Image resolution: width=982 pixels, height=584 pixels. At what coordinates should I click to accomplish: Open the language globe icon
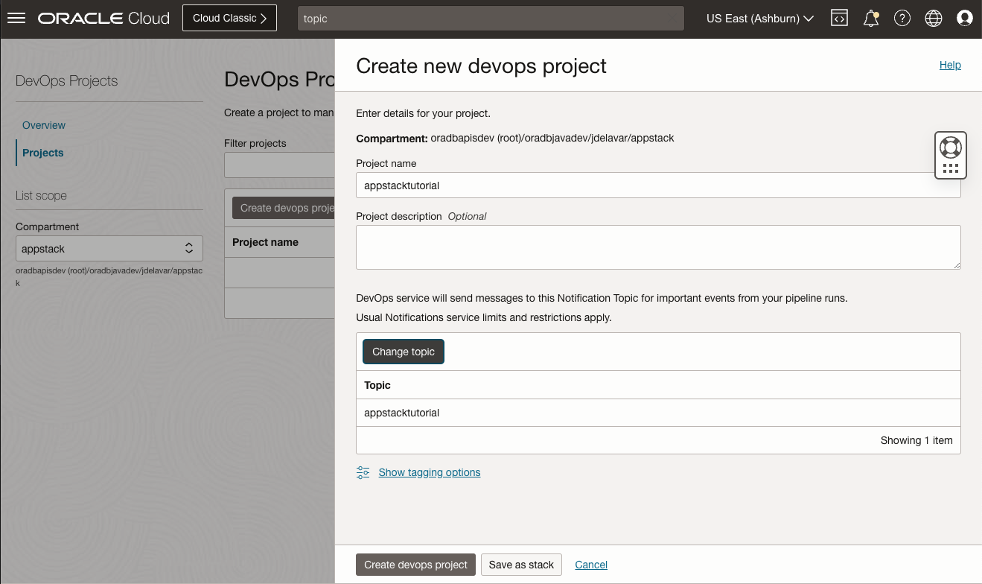click(934, 18)
